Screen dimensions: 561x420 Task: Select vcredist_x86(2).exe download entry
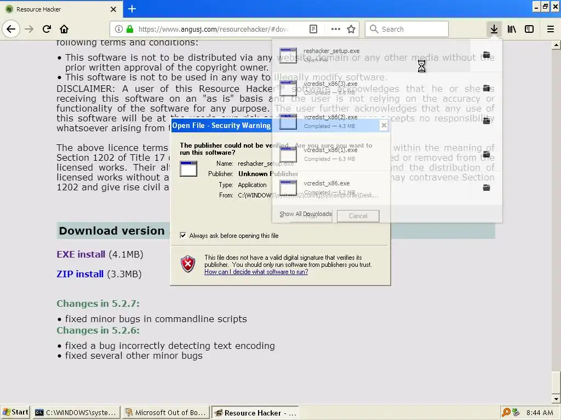371,121
